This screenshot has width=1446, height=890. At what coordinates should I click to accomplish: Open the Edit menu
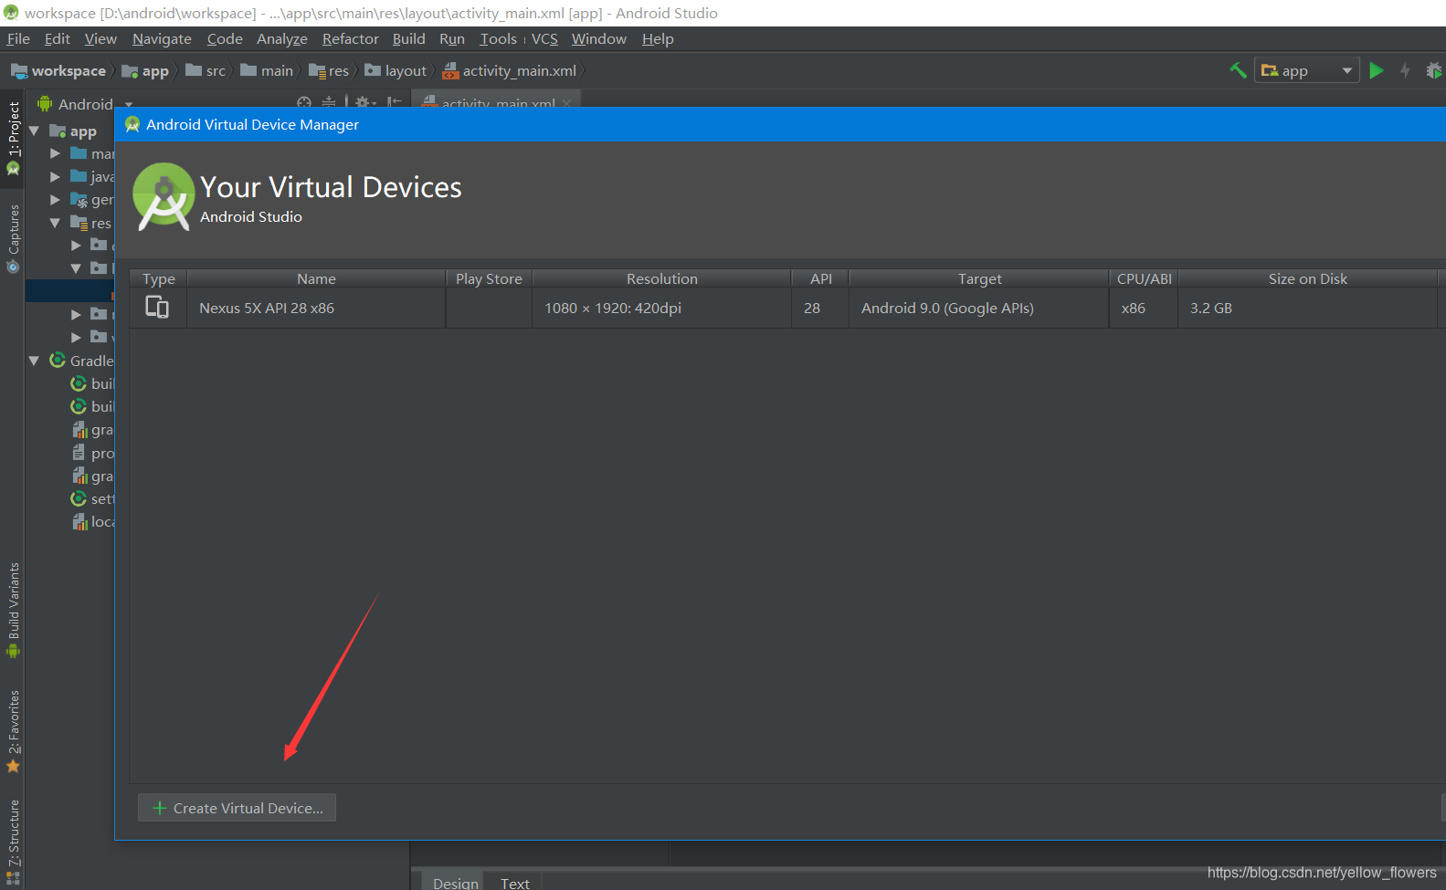(x=58, y=38)
